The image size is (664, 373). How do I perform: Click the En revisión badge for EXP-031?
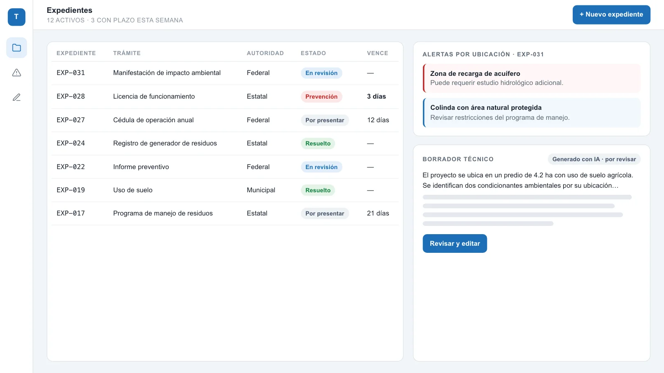pyautogui.click(x=322, y=73)
